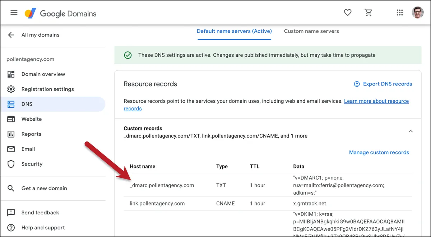Go to All my domains

click(40, 35)
